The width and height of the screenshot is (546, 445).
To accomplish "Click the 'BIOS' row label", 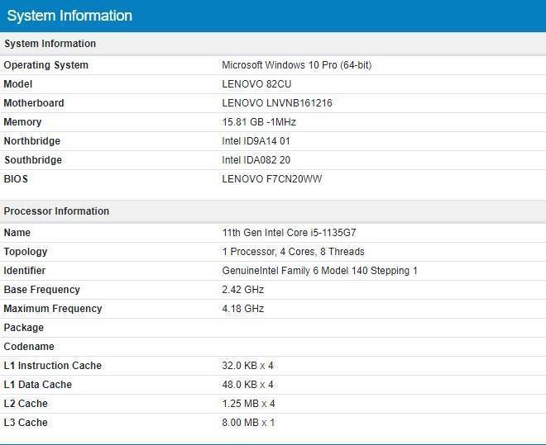I will (x=16, y=179).
